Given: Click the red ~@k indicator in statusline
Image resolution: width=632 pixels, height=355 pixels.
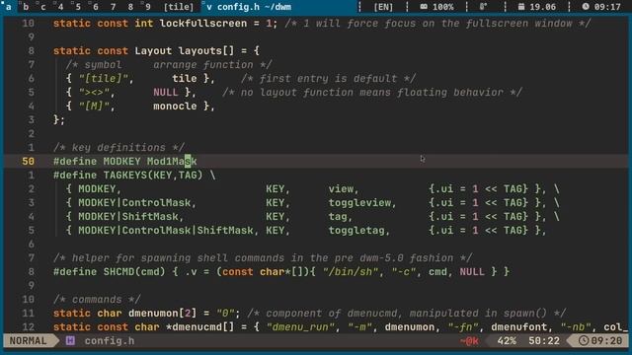Looking at the screenshot, I should tap(469, 341).
